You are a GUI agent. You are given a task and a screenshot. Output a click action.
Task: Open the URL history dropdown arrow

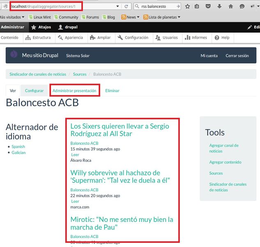coord(117,6)
